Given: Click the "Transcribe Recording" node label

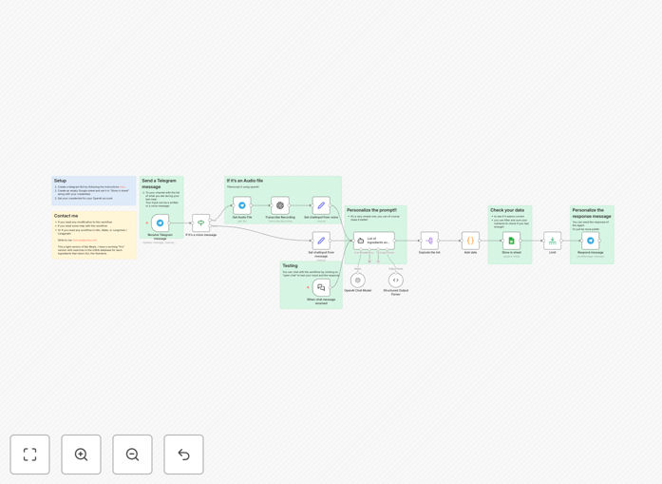Looking at the screenshot, I should pos(280,217).
